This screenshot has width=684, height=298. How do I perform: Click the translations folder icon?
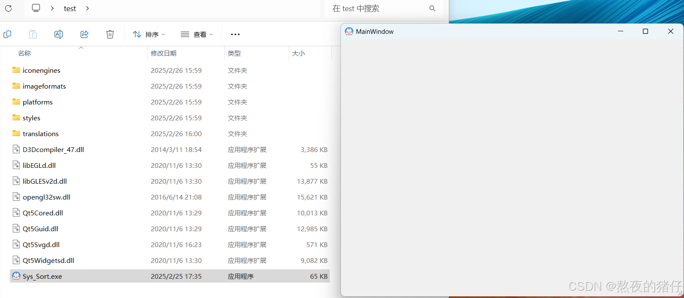click(x=16, y=133)
